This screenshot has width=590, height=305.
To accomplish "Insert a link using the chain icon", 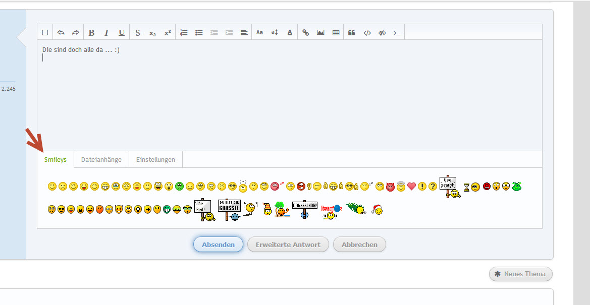I will [x=305, y=33].
